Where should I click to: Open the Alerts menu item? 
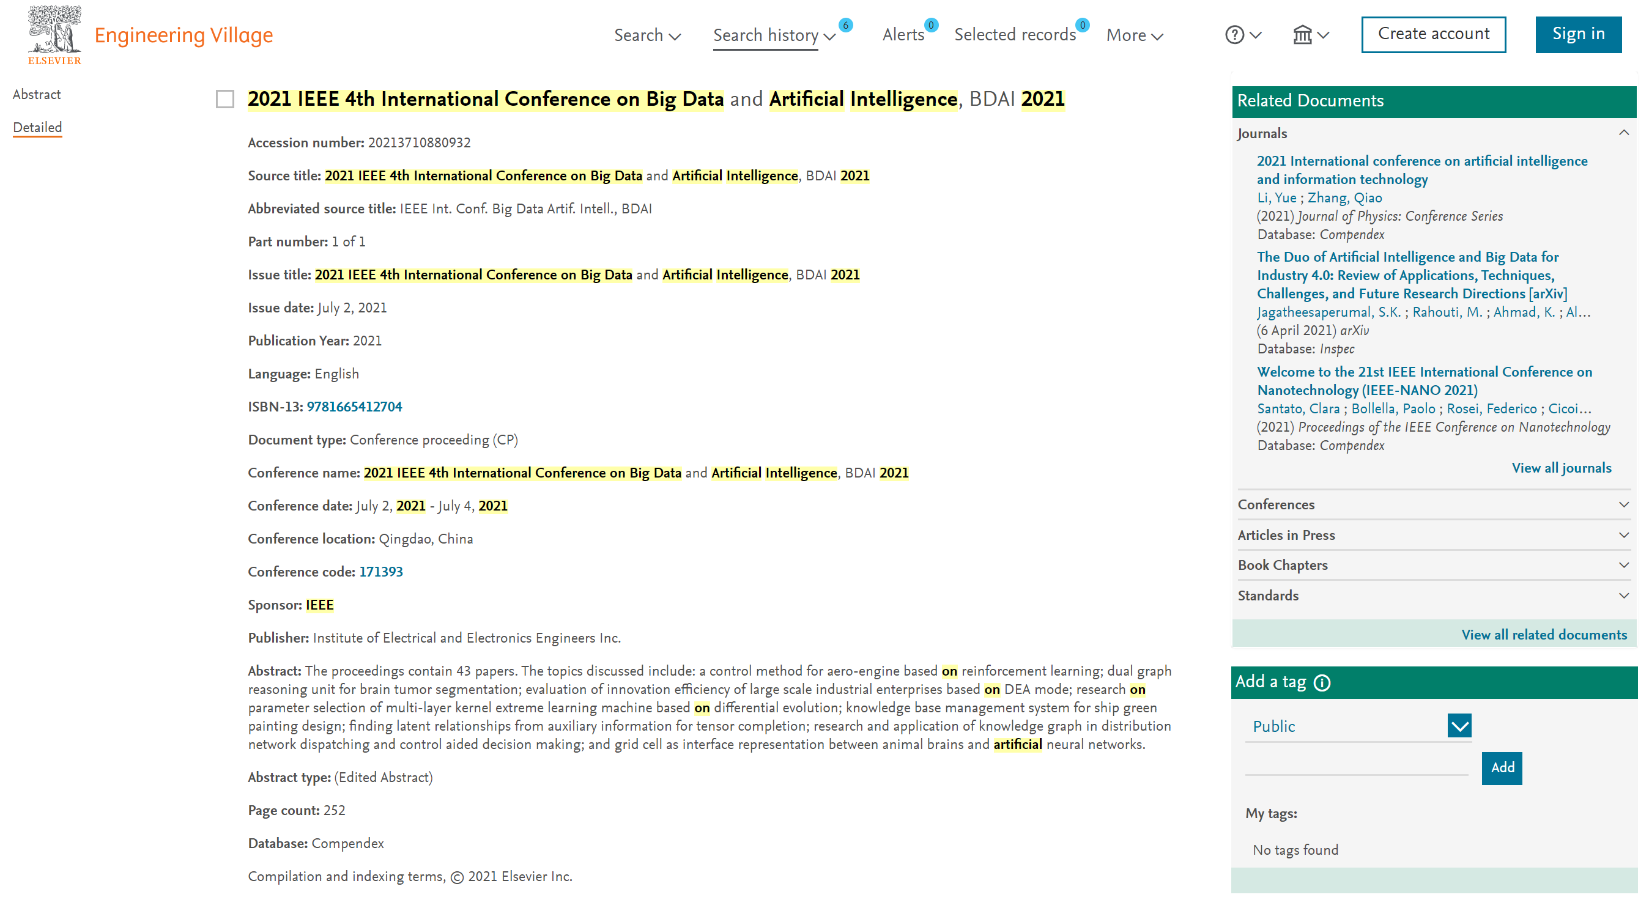point(903,35)
